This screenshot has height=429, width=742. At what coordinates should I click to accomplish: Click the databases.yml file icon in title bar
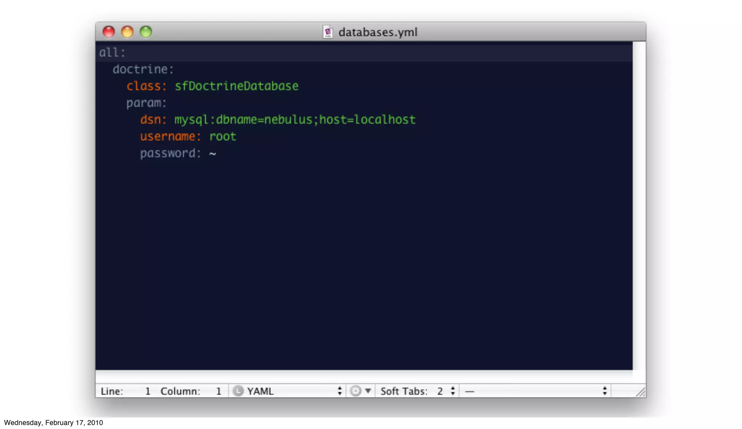(x=328, y=32)
